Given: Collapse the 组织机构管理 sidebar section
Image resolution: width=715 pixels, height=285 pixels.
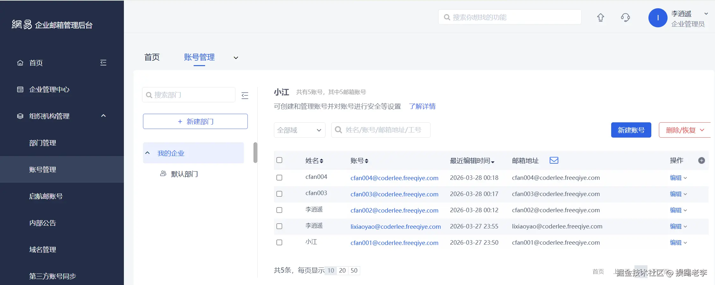Looking at the screenshot, I should pos(103,116).
